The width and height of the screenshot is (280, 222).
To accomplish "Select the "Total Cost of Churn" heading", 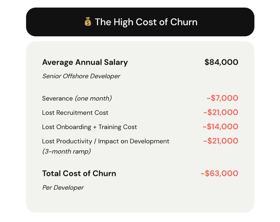I will 79,174.
